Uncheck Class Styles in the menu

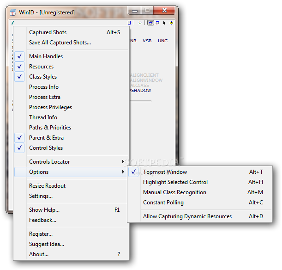tap(72, 77)
